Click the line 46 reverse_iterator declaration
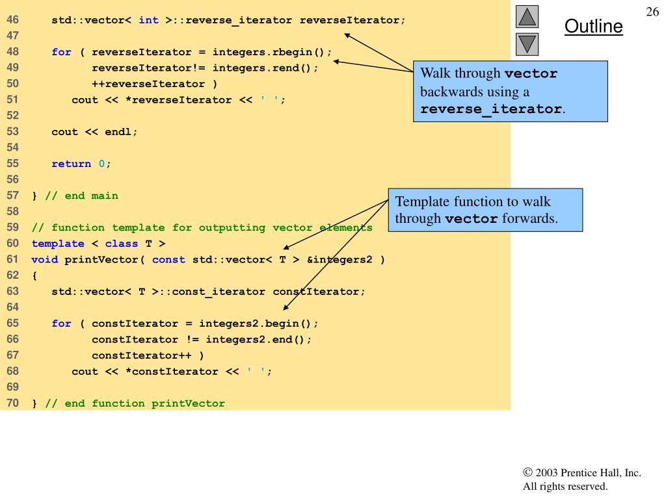This screenshot has width=666, height=499. [x=228, y=20]
